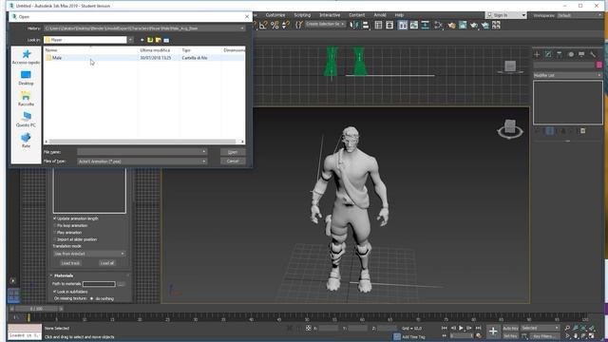This screenshot has width=608, height=342.
Task: Open the Hierarchy tab in command panel
Action: (x=560, y=54)
